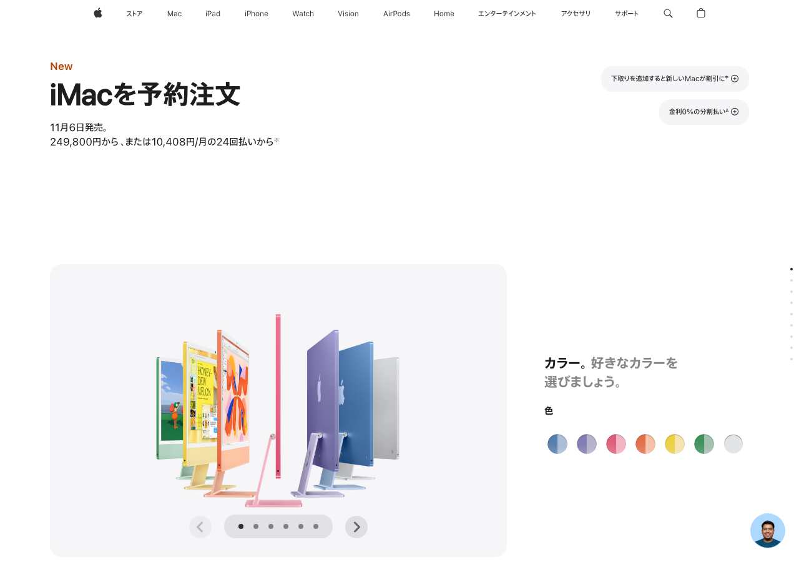Click the Apple logo in the navigation bar
Viewport: 799px width, 562px height.
click(x=98, y=13)
